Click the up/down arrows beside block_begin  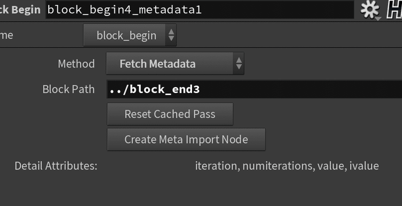coord(171,36)
